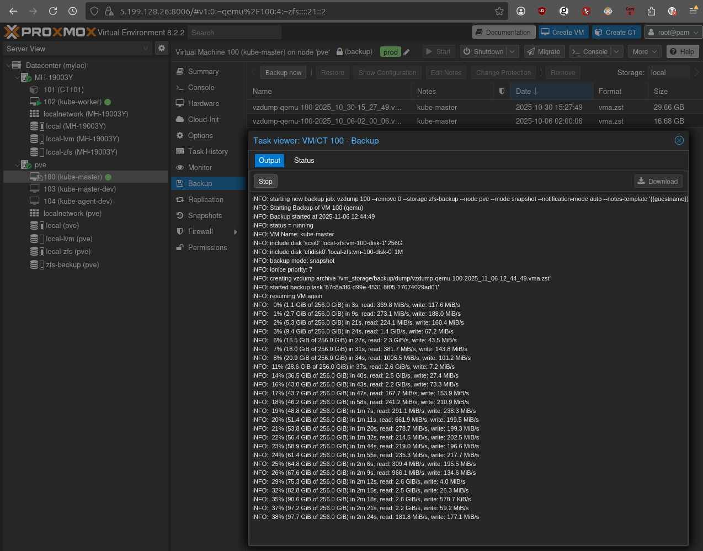Click the pencil icon to edit tags
This screenshot has width=703, height=551.
click(x=407, y=52)
